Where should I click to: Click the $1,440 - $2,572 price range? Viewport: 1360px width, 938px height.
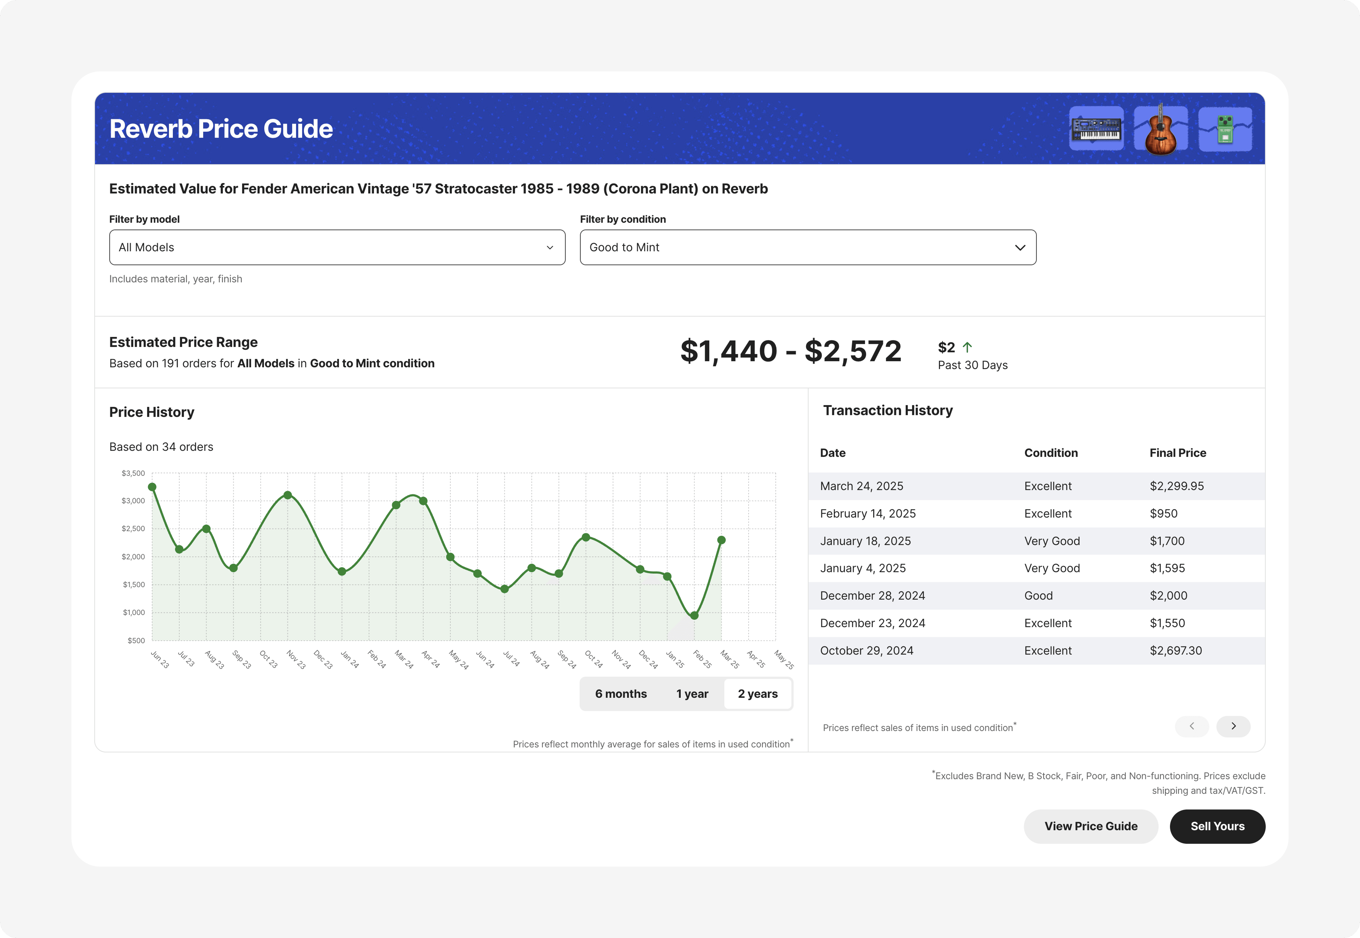[x=790, y=352]
